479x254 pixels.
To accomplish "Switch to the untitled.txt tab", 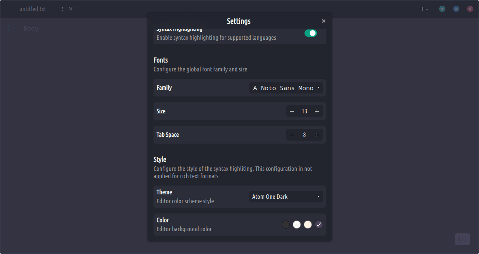I will [x=33, y=9].
